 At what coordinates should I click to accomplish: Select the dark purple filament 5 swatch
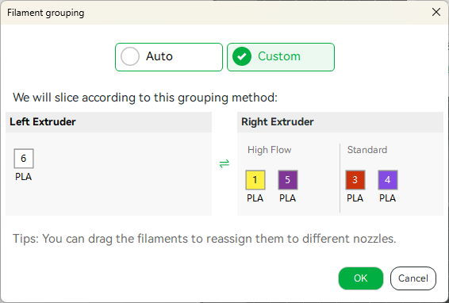[x=288, y=180]
